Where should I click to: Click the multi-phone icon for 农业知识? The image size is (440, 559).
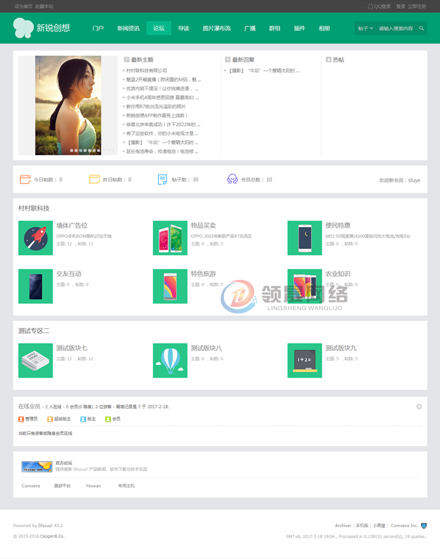305,286
